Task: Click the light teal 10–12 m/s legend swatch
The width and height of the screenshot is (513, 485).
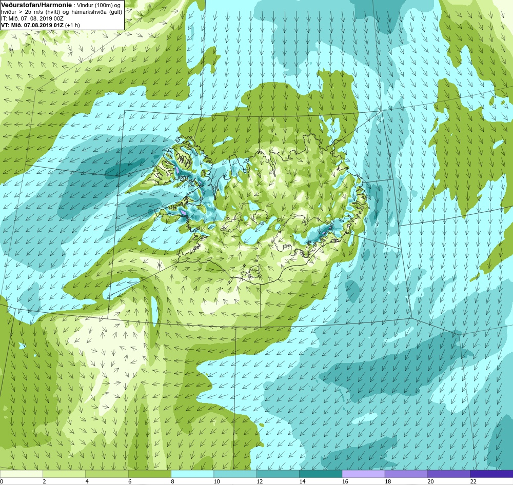Action: (x=235, y=474)
